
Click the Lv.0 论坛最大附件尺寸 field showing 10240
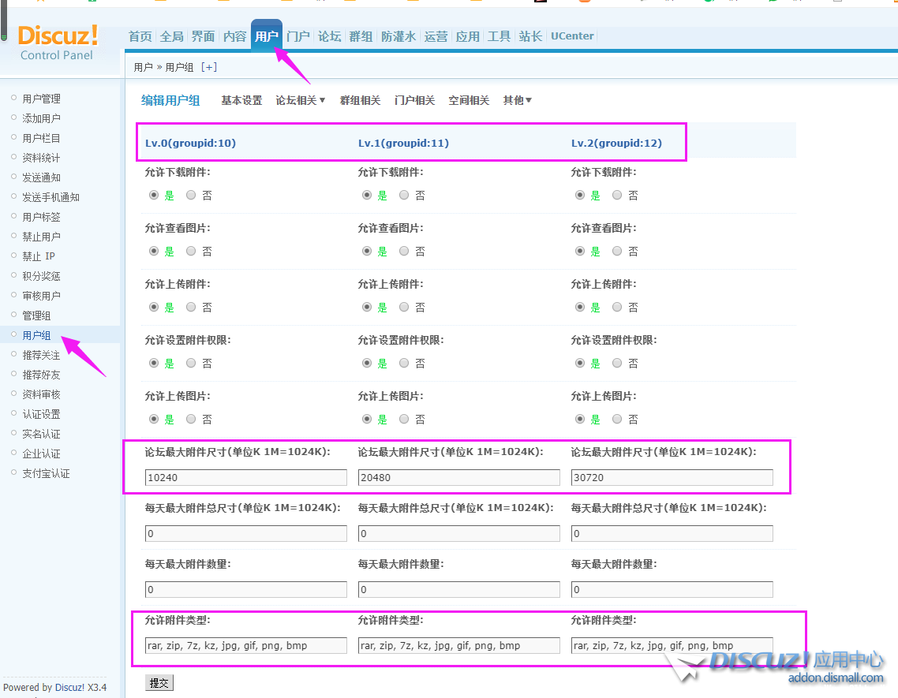246,477
